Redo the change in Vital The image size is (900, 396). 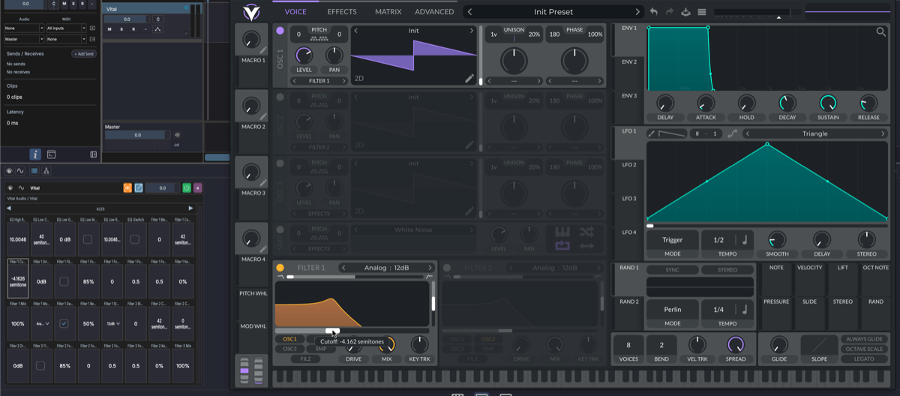pos(670,12)
